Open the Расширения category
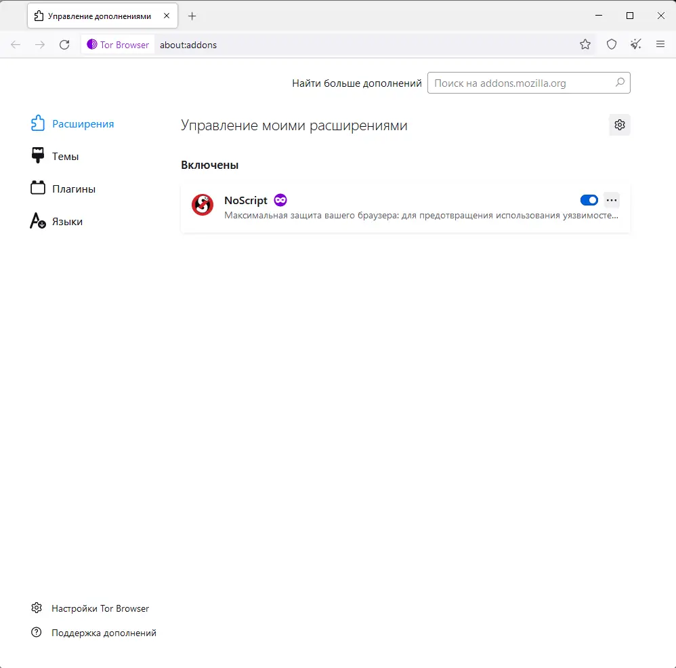This screenshot has height=668, width=676. (x=72, y=124)
